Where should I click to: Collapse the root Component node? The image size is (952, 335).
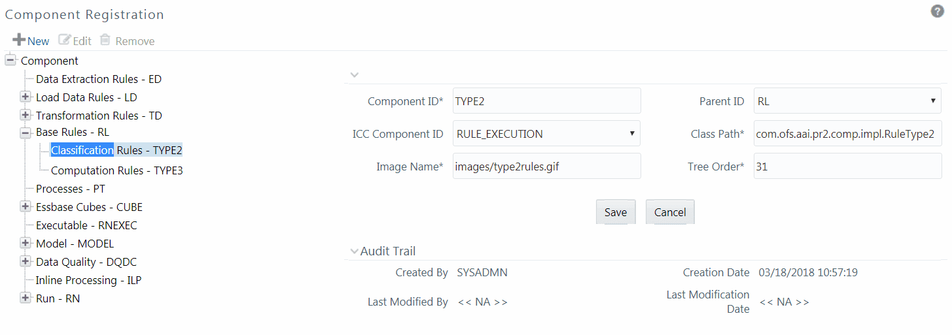coord(10,60)
